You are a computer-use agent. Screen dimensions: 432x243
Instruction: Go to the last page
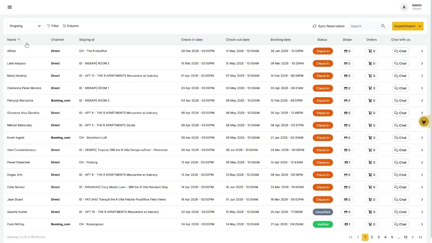pos(420,237)
